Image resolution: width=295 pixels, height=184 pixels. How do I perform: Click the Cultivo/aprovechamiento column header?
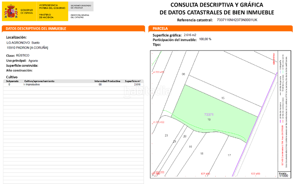pyautogui.click(x=39, y=81)
